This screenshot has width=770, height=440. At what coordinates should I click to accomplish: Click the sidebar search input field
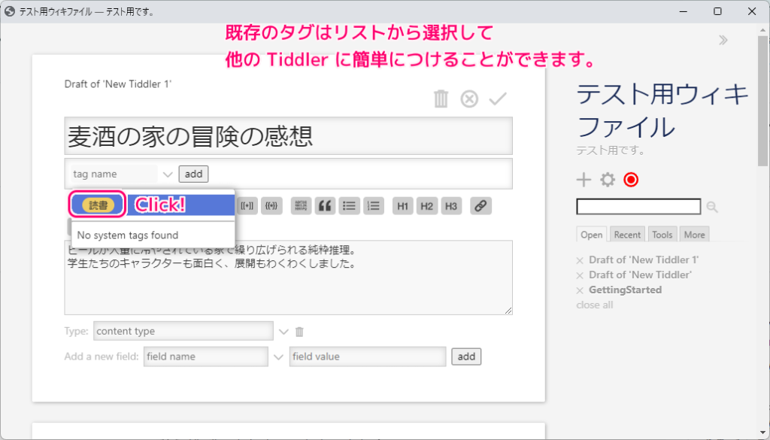point(638,207)
